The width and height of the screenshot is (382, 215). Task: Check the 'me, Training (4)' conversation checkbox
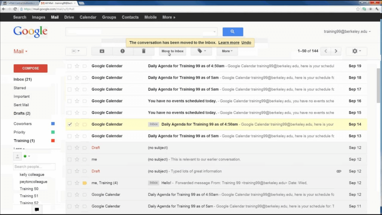69,183
